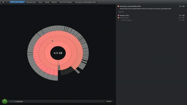This screenshot has width=187, height=105.
Task: Click the moriyama_anythingPossible title in sidebar
Action: [x=130, y=6]
